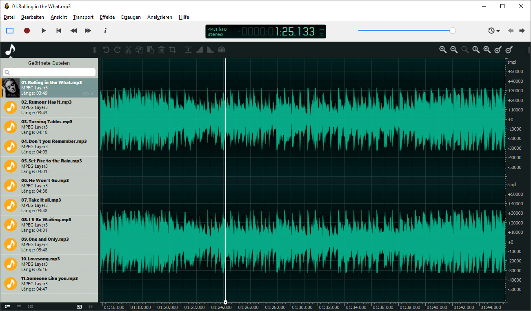531x311 pixels.
Task: Click the note icon in the sidebar header
Action: pos(9,50)
